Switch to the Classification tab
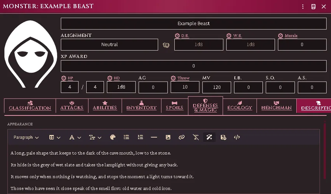 click(x=30, y=105)
